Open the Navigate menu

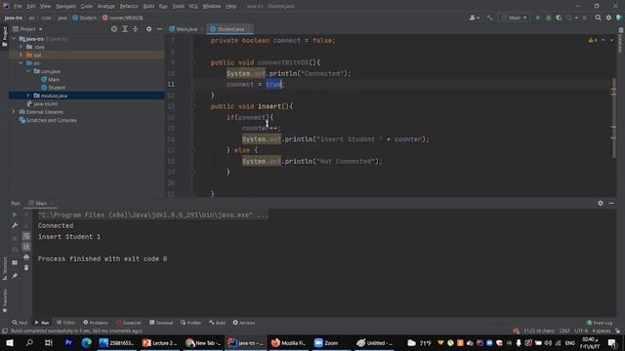tap(65, 6)
